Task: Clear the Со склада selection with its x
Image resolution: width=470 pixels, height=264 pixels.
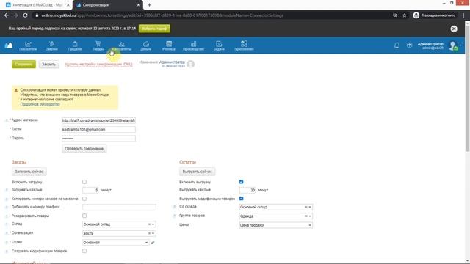Action: [306, 207]
